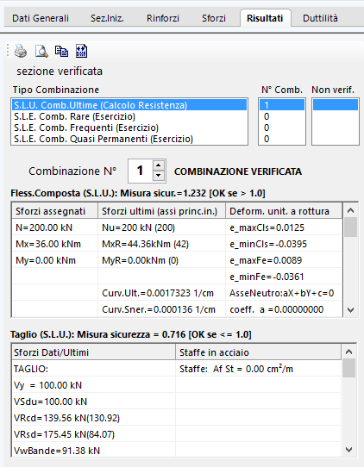Select S.L.E. Comb. Rare (Esercizio)
Image resolution: width=364 pixels, height=467 pixels.
tap(129, 116)
